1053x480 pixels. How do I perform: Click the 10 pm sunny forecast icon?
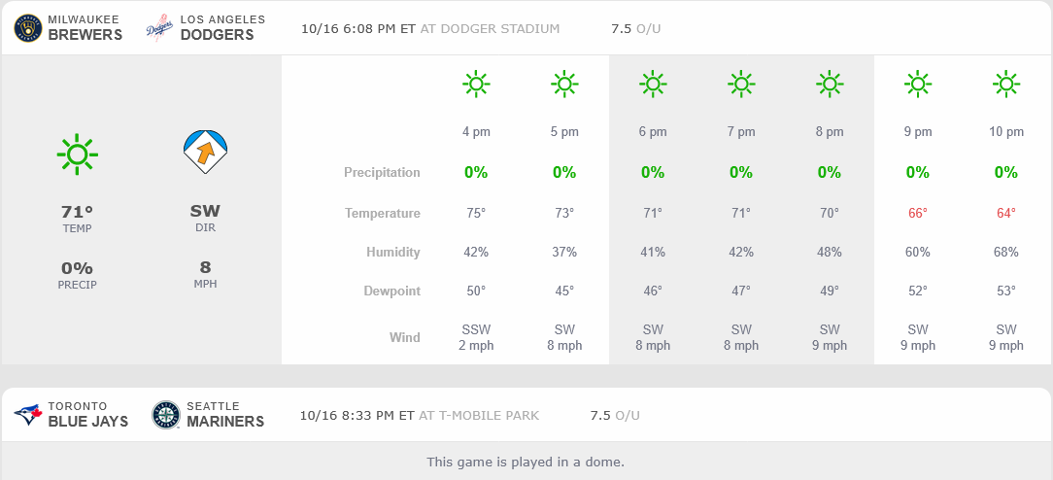pos(1006,85)
